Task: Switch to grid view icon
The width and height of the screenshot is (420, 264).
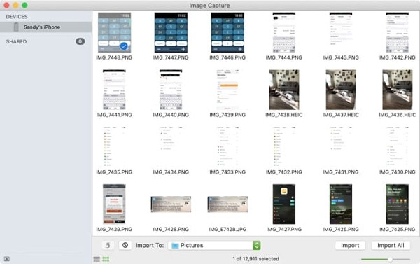Action: (106, 259)
